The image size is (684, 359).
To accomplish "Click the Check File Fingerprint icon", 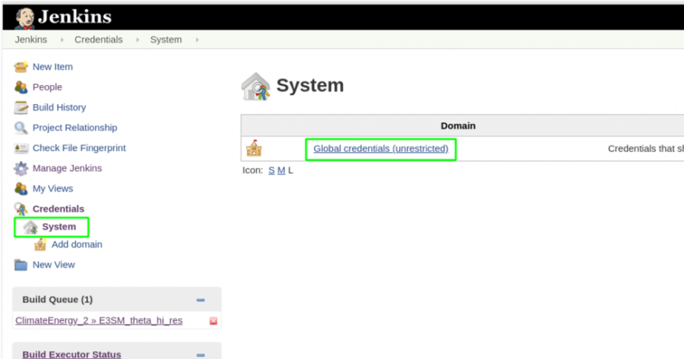I will click(x=21, y=149).
